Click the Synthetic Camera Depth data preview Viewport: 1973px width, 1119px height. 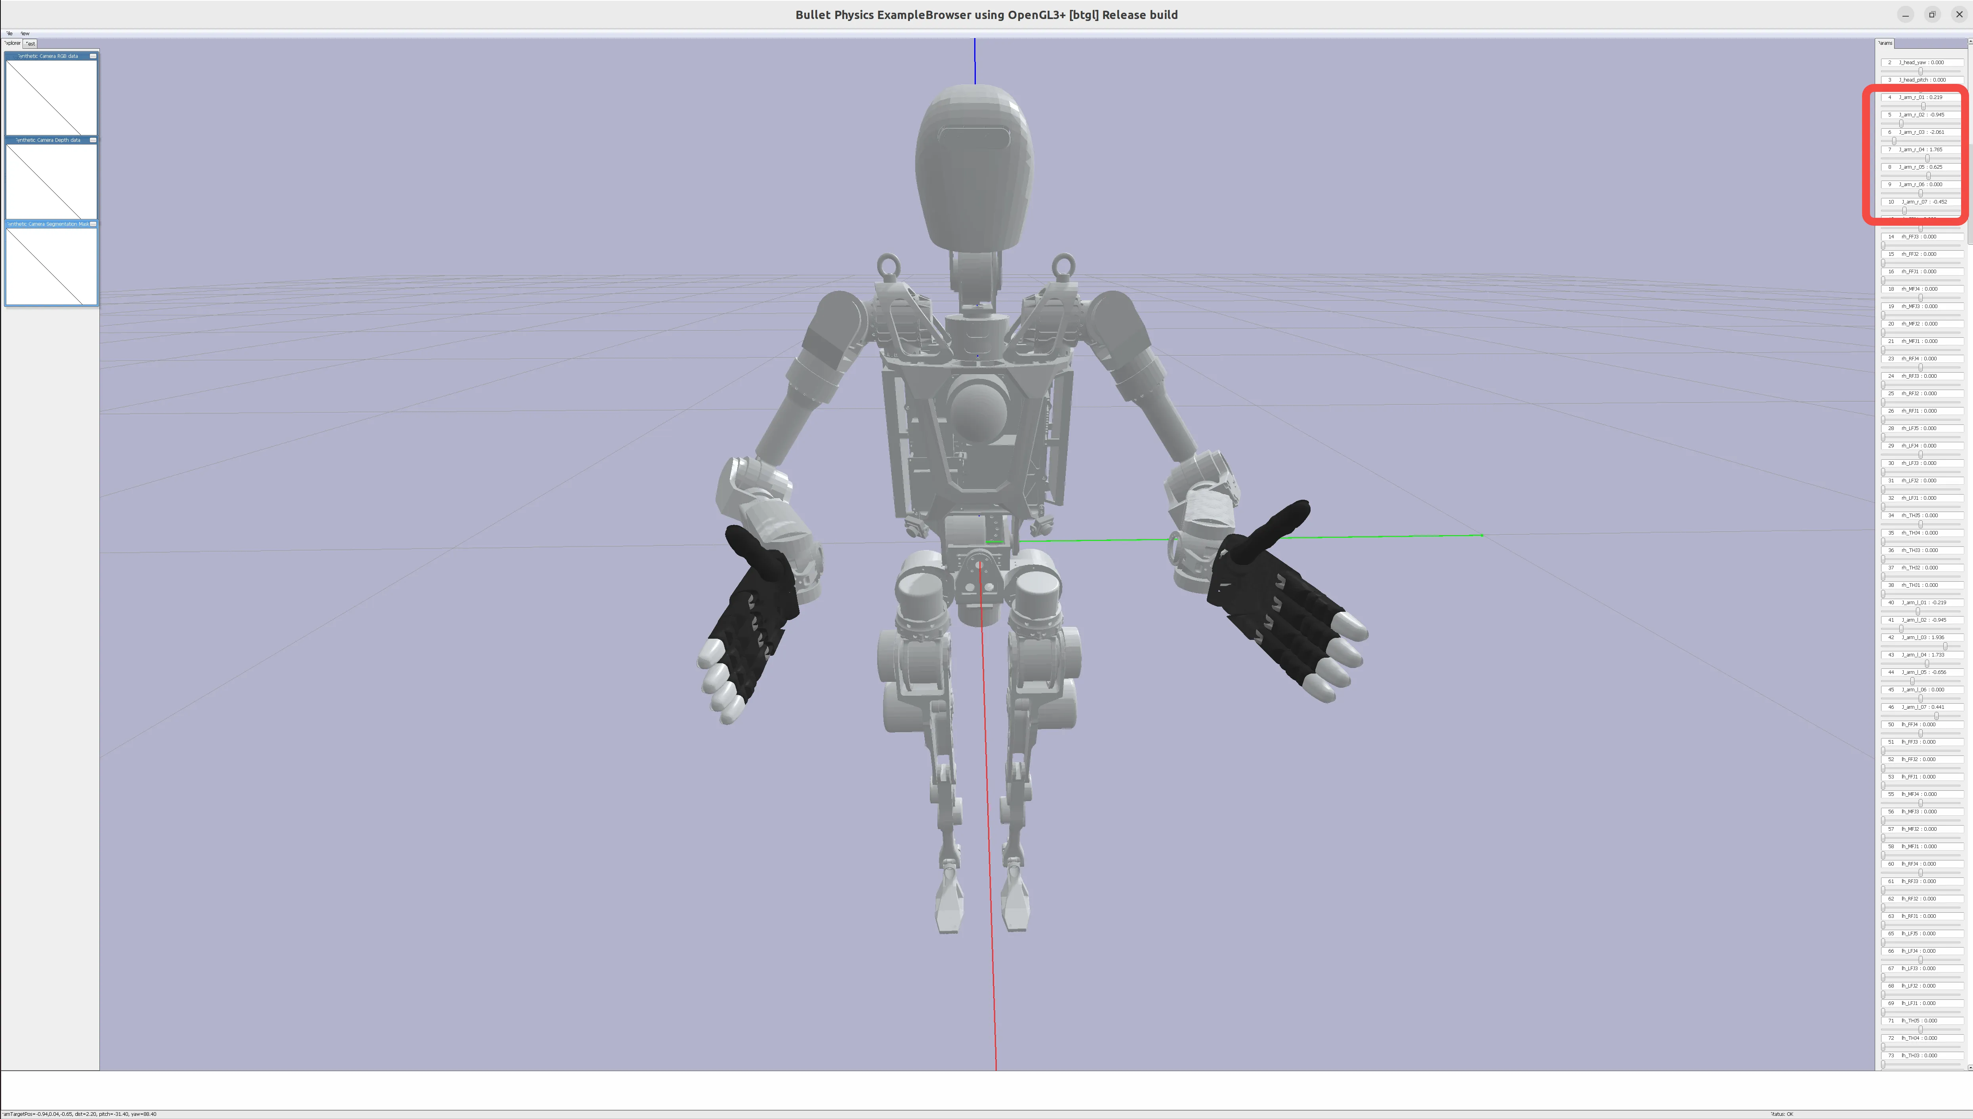tap(52, 181)
